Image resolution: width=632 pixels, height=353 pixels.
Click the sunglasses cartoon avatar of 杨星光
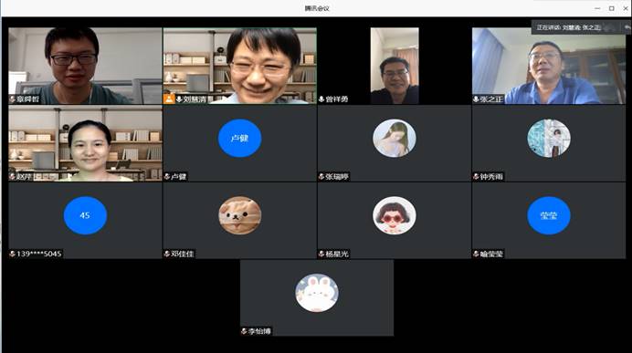click(395, 215)
